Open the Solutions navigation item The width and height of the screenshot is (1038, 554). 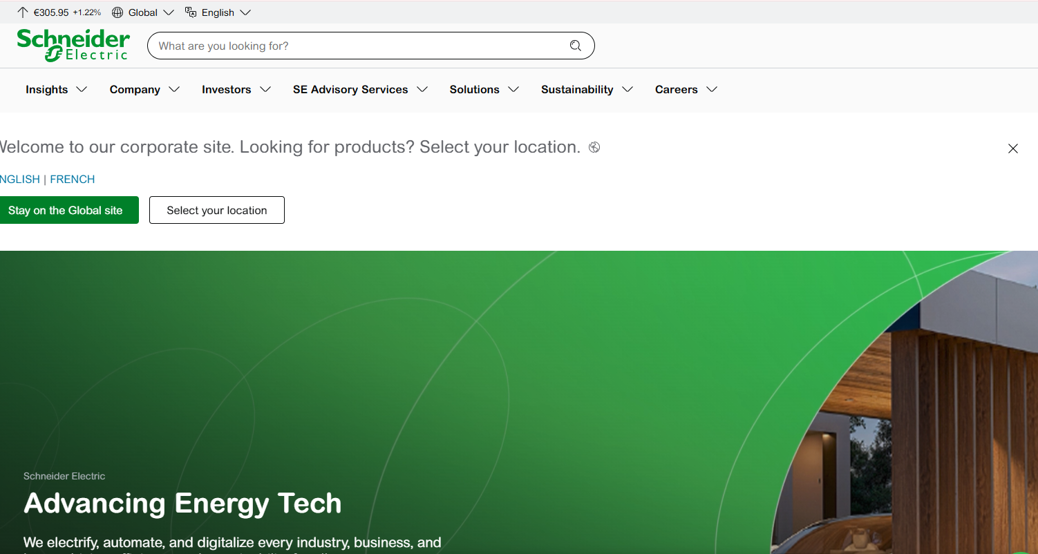tap(474, 90)
